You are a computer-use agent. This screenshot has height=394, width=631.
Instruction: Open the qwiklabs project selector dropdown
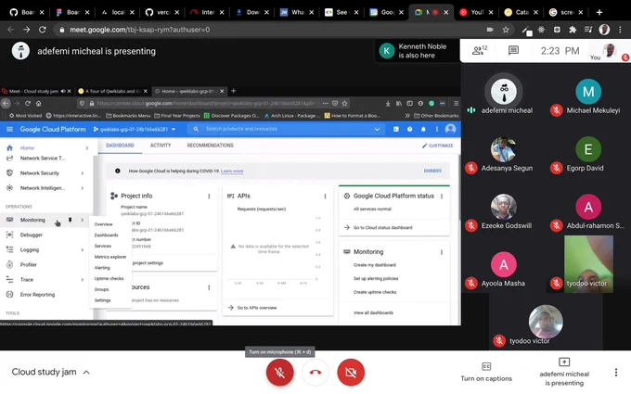pos(135,129)
